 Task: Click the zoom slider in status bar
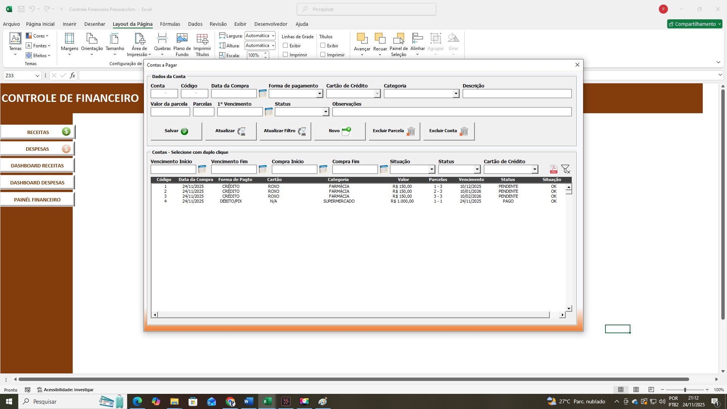(685, 390)
